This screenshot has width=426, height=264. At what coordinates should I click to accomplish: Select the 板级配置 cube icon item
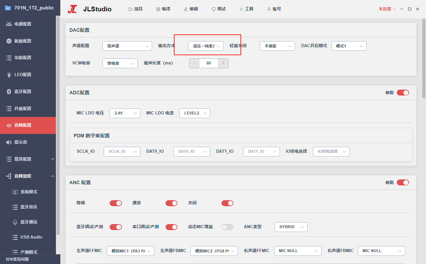point(28,41)
